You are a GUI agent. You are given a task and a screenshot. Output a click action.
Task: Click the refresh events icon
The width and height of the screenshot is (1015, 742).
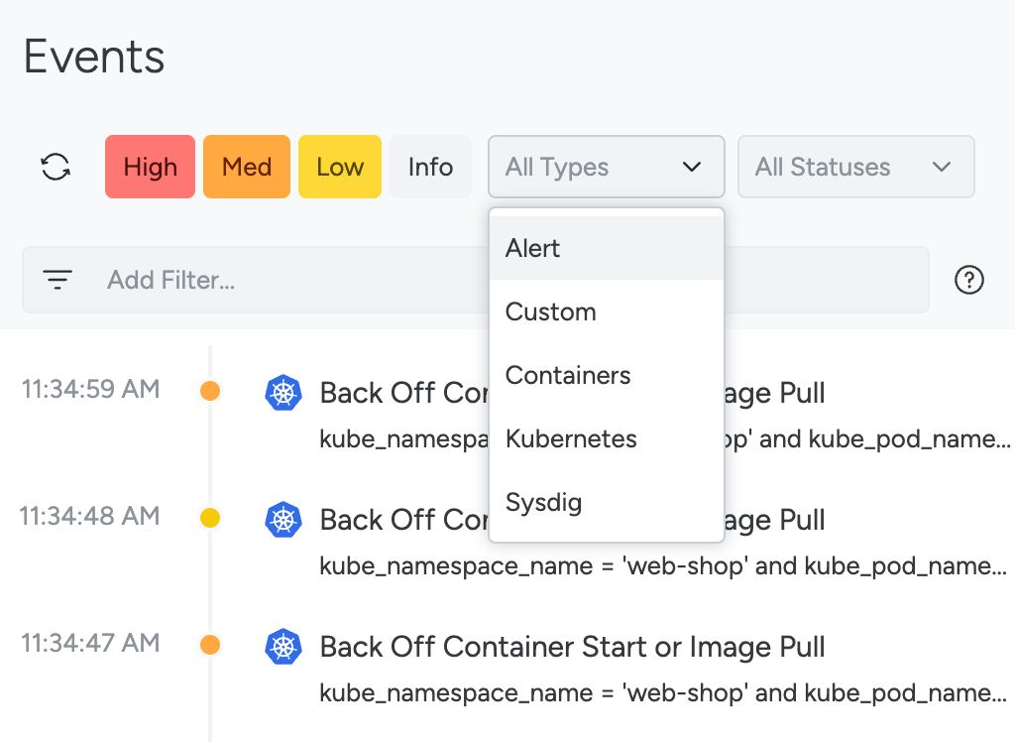coord(56,167)
